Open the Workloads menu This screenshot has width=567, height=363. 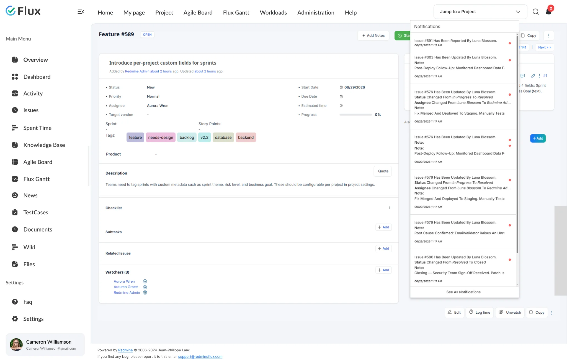[x=273, y=12]
